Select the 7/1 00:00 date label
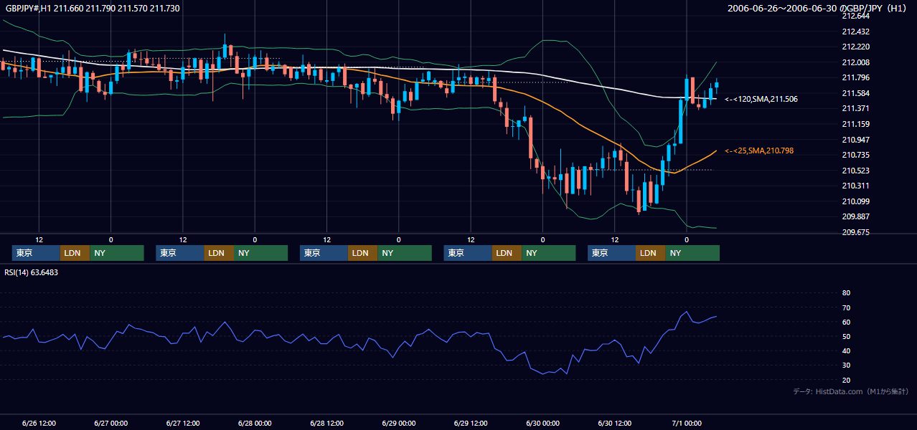Screen dimensions: 917x430 click(x=687, y=423)
